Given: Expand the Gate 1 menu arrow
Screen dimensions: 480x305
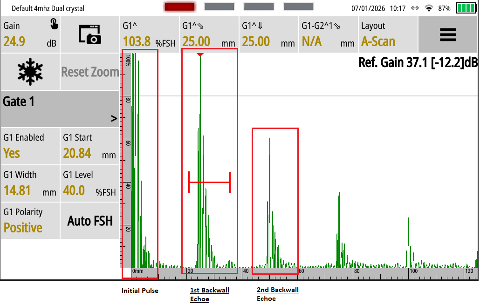Looking at the screenshot, I should tap(114, 119).
